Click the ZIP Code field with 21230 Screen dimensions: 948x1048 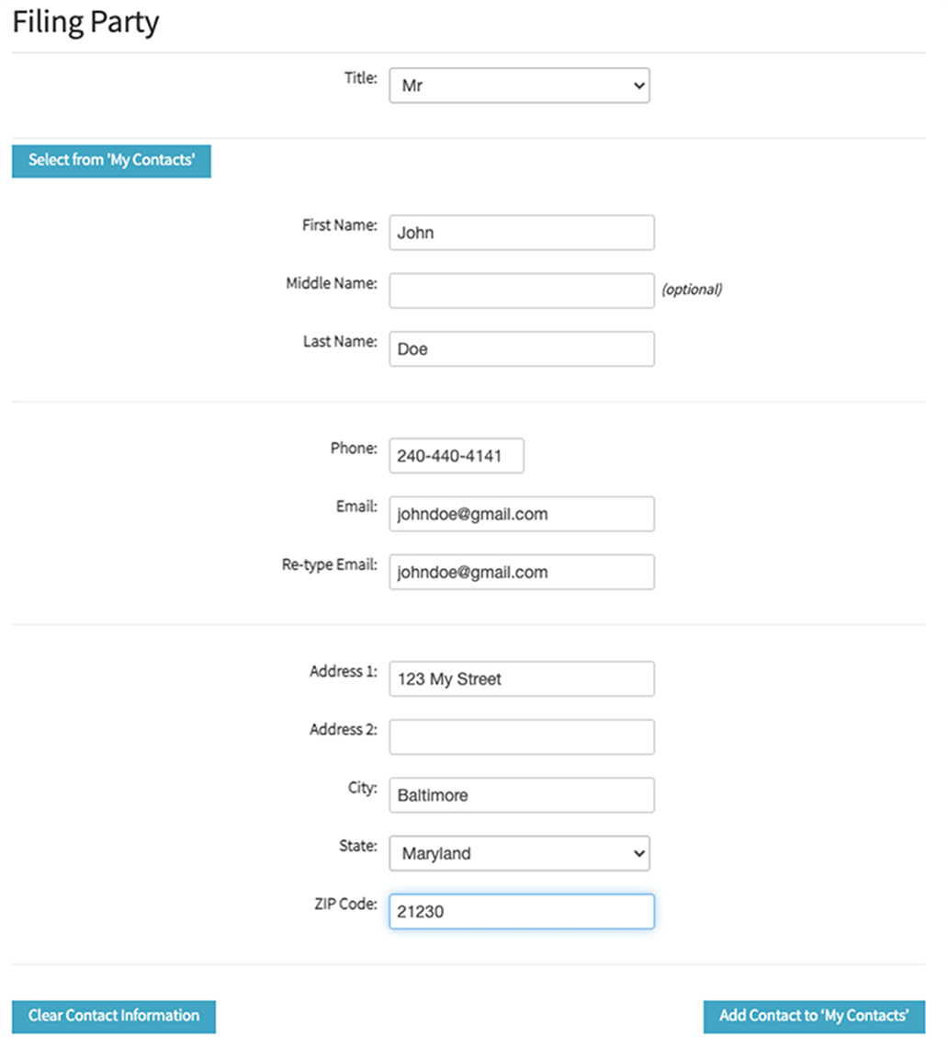[522, 912]
